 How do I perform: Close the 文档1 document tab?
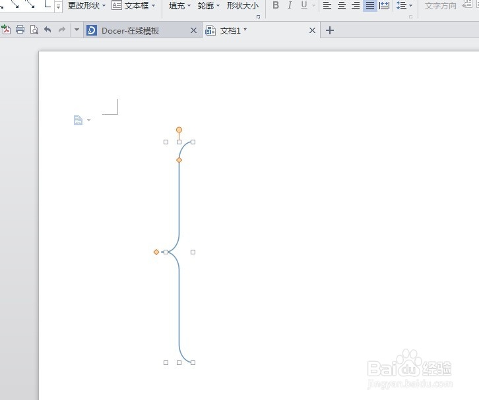click(x=312, y=30)
